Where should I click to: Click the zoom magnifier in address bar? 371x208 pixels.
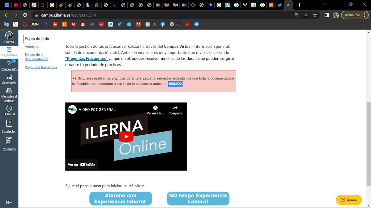(x=296, y=15)
